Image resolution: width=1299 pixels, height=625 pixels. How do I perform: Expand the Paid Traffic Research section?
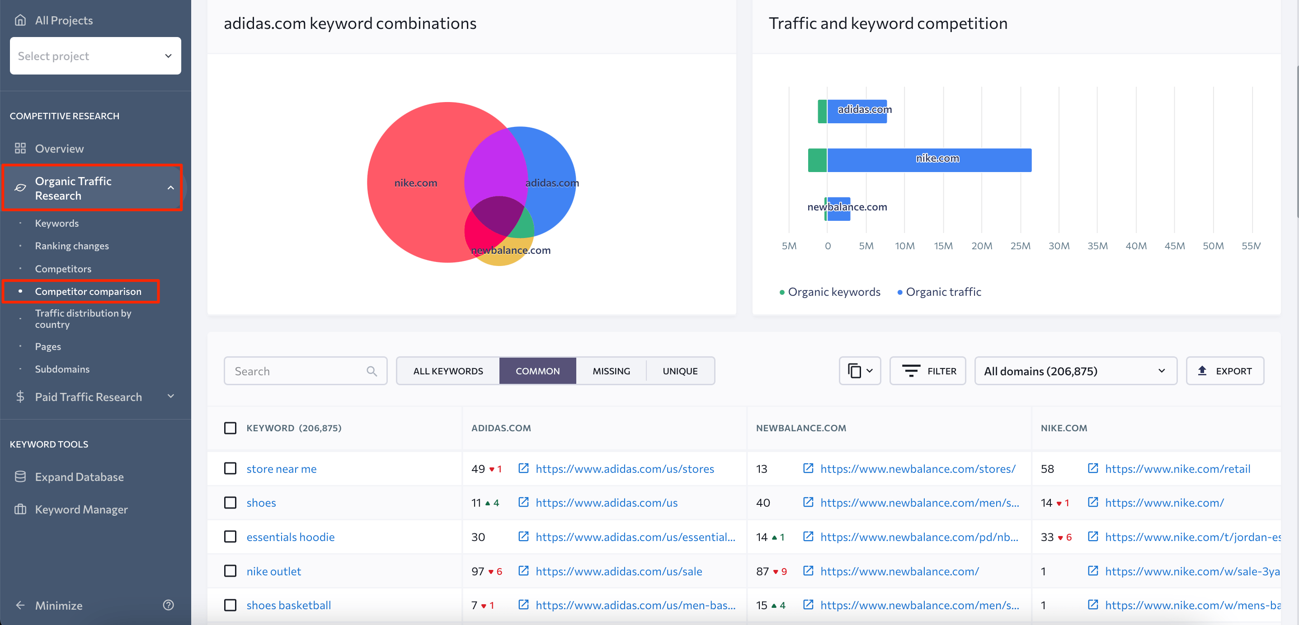171,396
